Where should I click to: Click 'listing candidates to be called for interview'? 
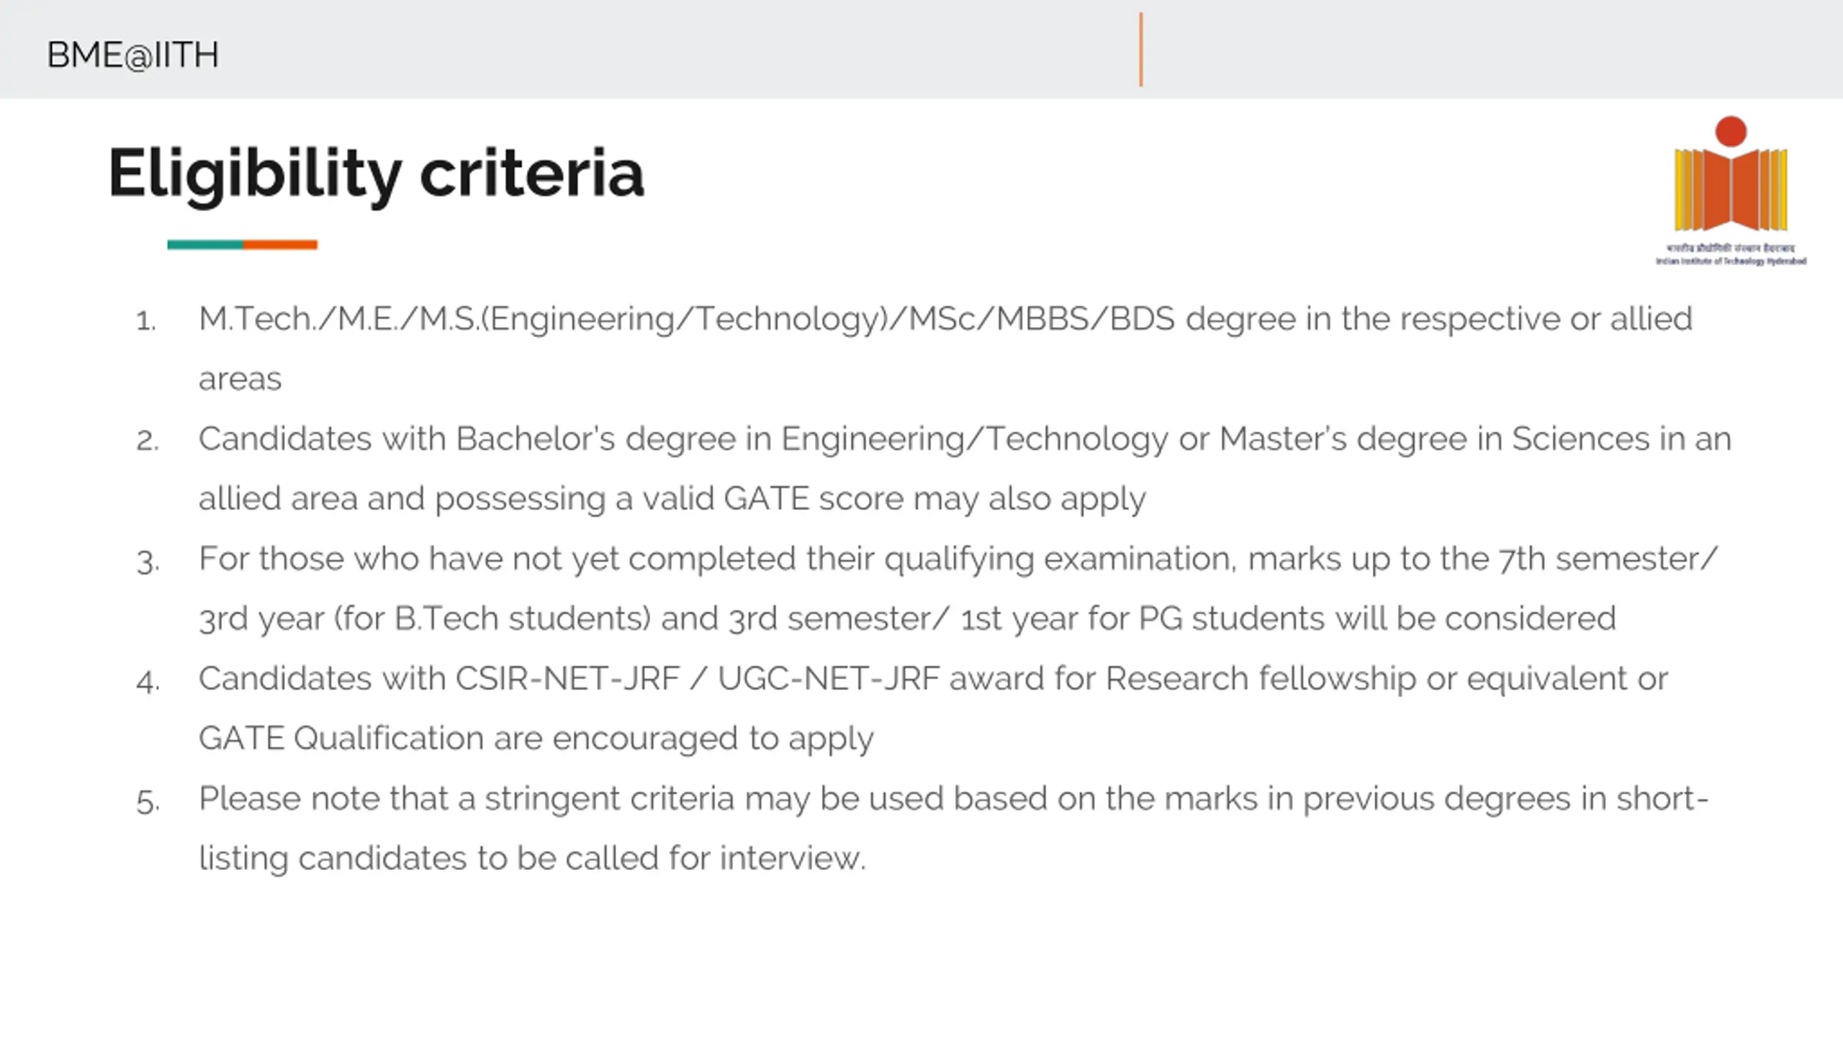coord(532,859)
